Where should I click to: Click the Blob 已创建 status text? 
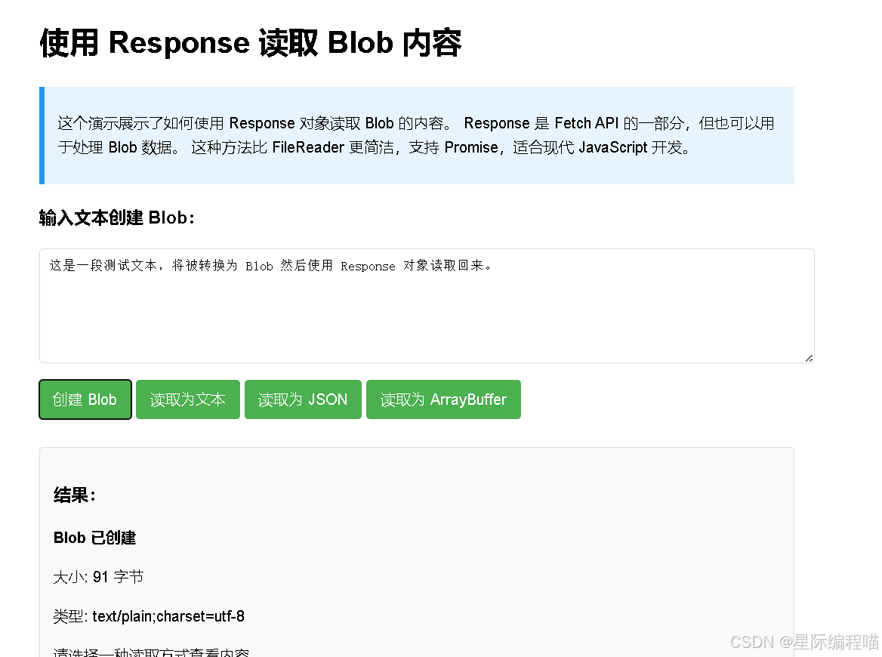94,538
